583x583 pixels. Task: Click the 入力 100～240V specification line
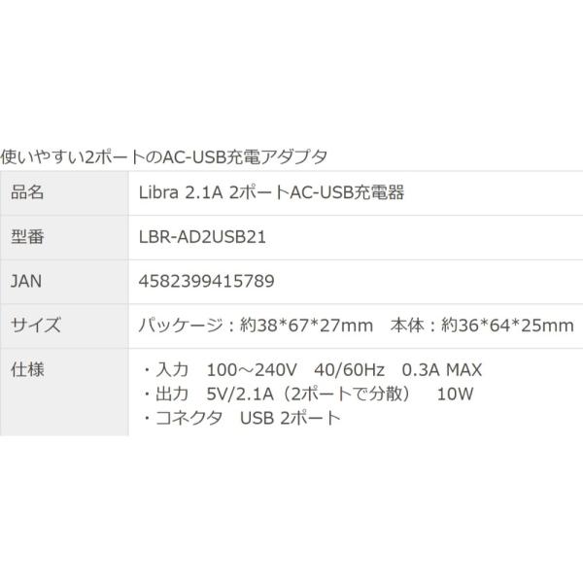[x=312, y=370]
